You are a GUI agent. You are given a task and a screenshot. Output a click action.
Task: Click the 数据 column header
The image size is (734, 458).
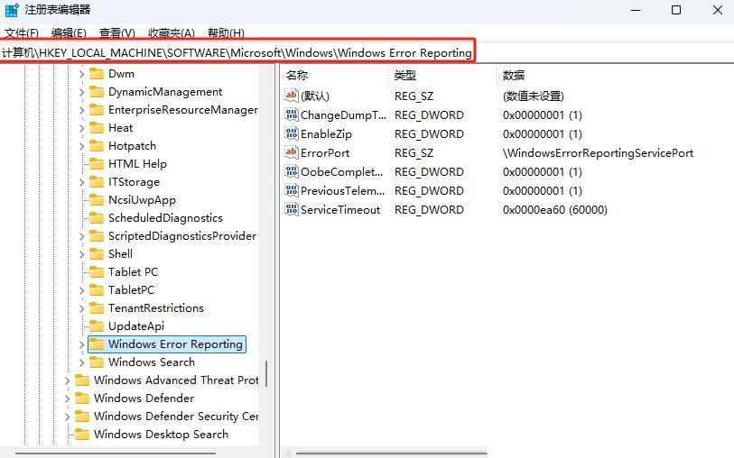(x=514, y=75)
